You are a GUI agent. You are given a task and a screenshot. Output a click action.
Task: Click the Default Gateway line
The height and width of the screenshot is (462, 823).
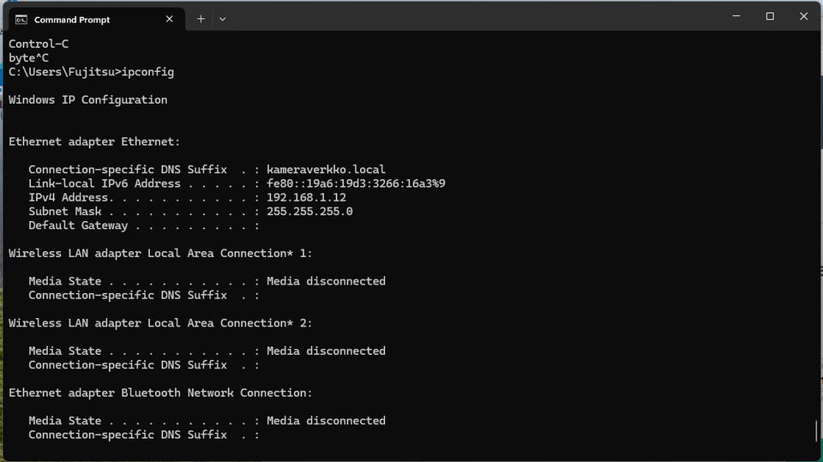coord(77,225)
